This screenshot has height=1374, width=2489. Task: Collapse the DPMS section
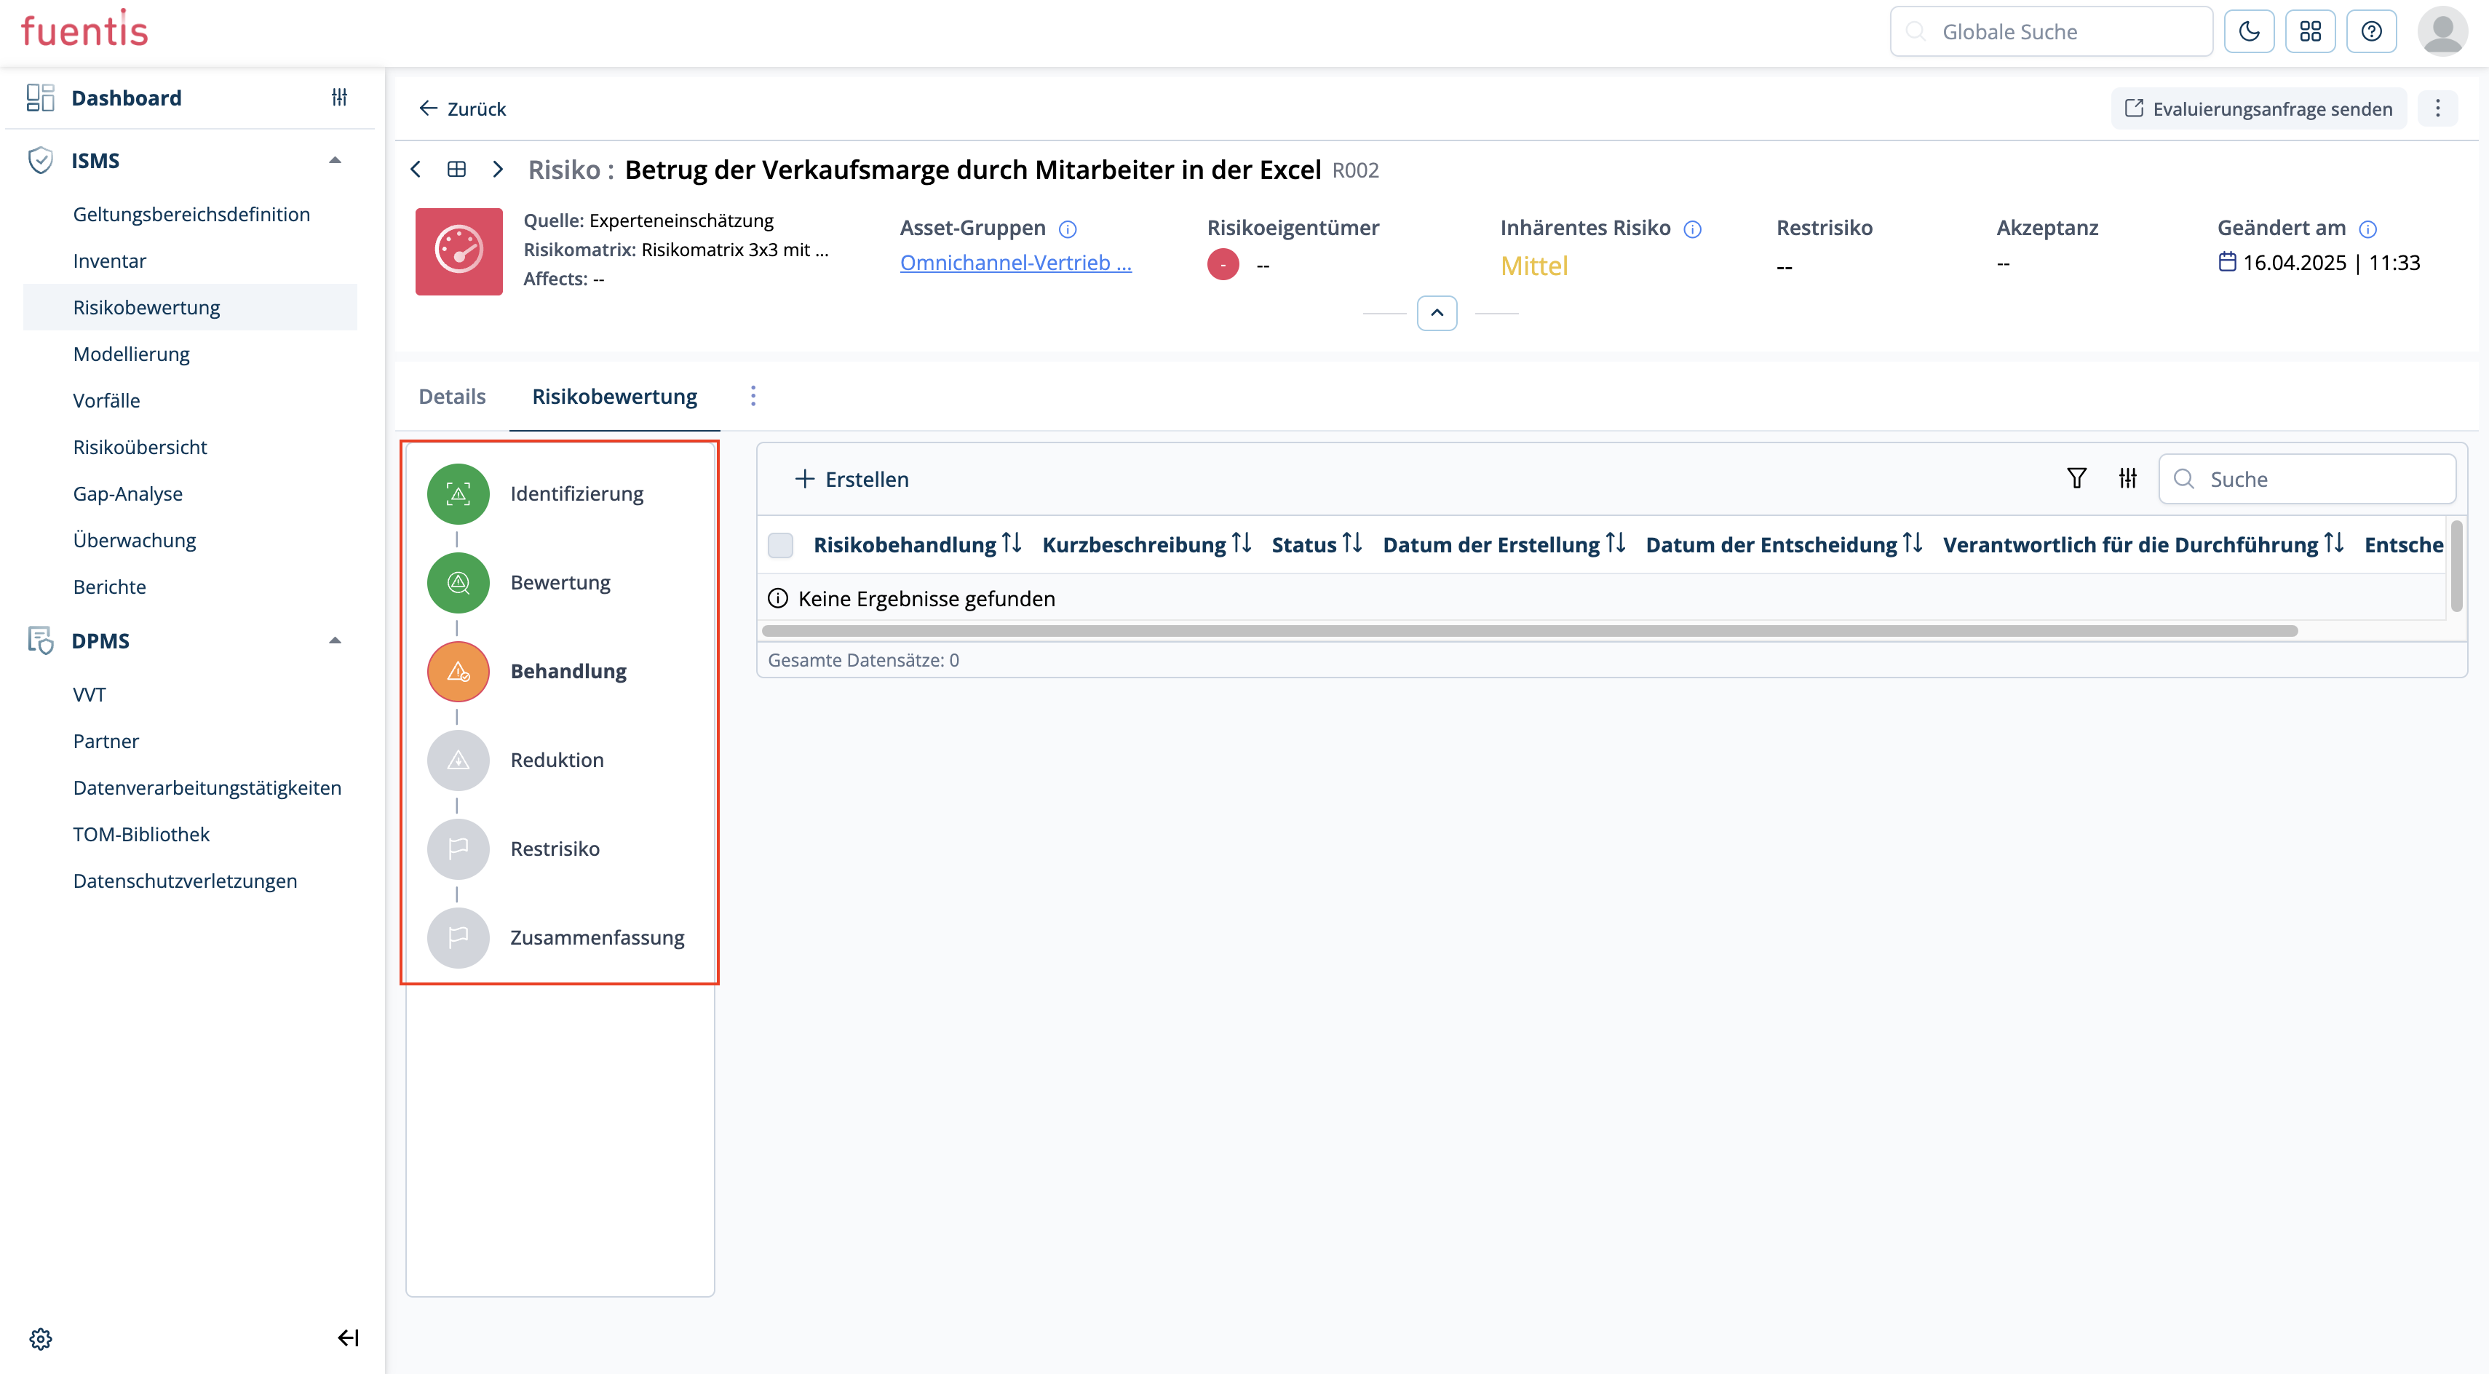coord(336,640)
